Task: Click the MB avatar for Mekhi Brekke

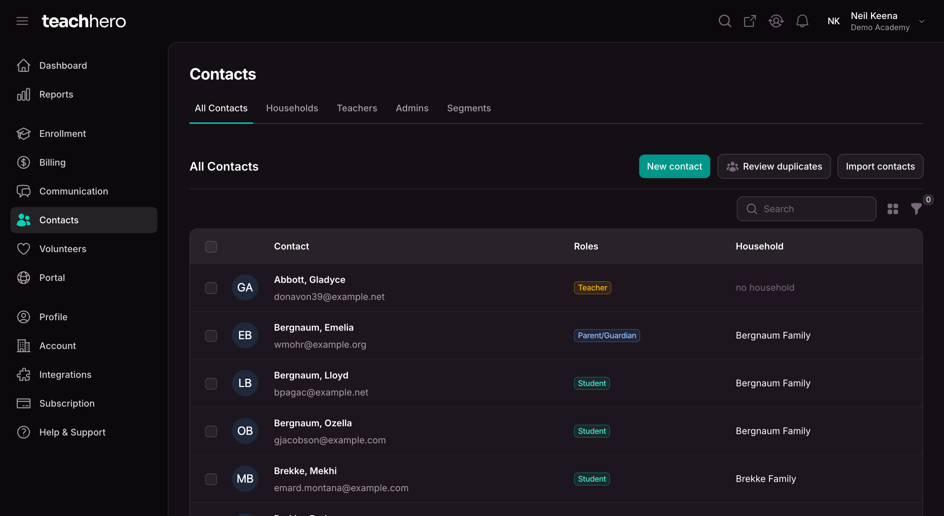Action: tap(245, 479)
